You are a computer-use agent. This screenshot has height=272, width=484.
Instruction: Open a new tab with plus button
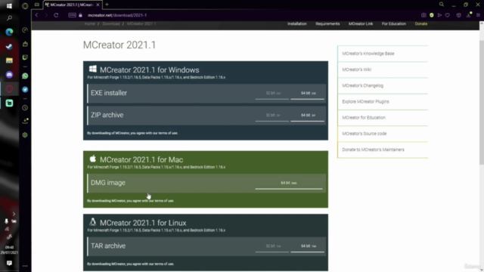coord(107,5)
